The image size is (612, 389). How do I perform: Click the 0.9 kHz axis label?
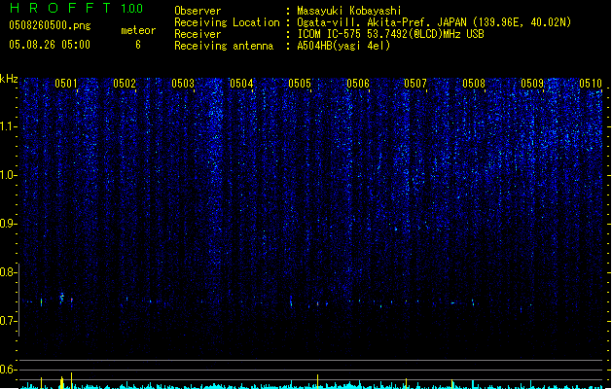pos(8,224)
